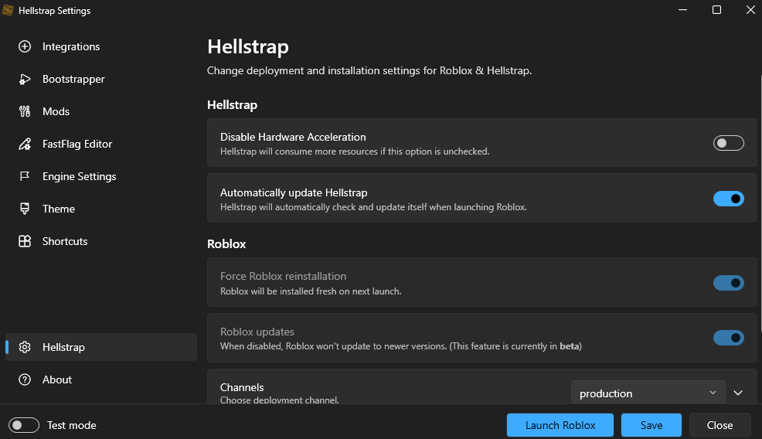Open the Integrations page
This screenshot has height=439, width=762.
tap(101, 46)
